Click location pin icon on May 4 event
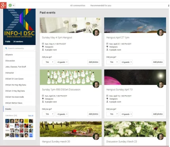Viewport: 170px width, 147px height. tap(43, 47)
